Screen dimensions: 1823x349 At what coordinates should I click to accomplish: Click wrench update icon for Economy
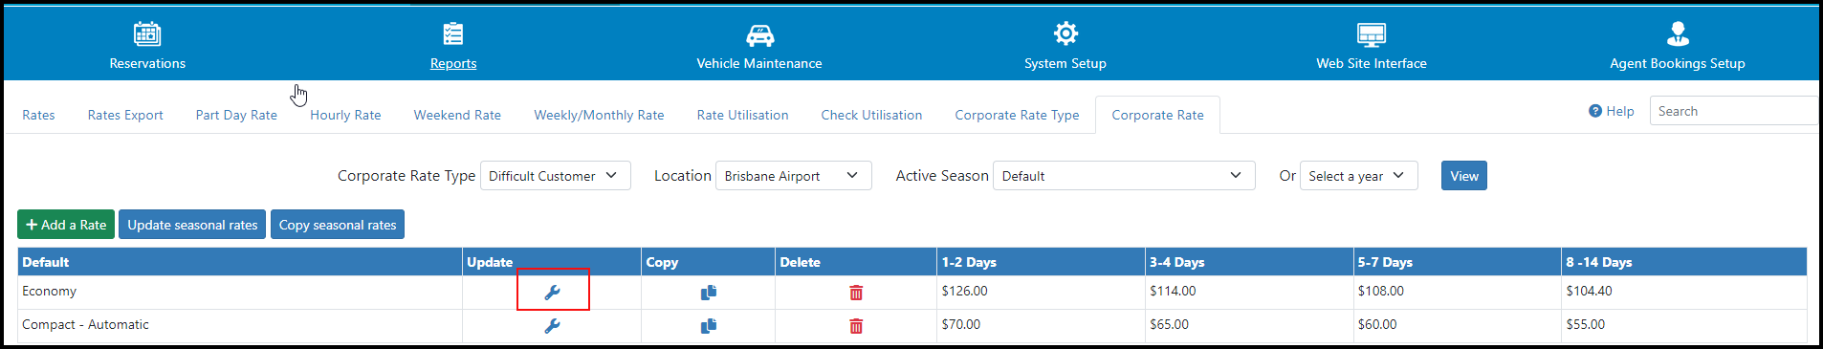click(x=552, y=293)
